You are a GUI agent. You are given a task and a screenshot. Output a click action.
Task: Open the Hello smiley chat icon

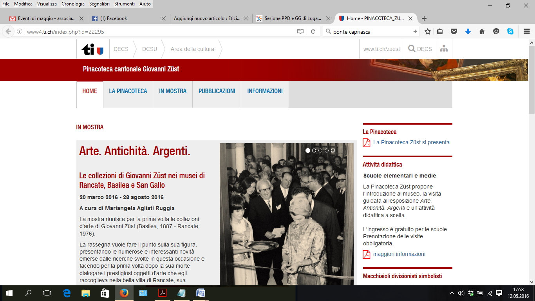496,32
